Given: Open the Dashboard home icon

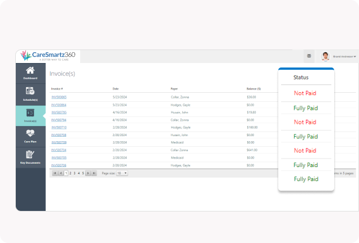Looking at the screenshot, I should click(x=30, y=70).
